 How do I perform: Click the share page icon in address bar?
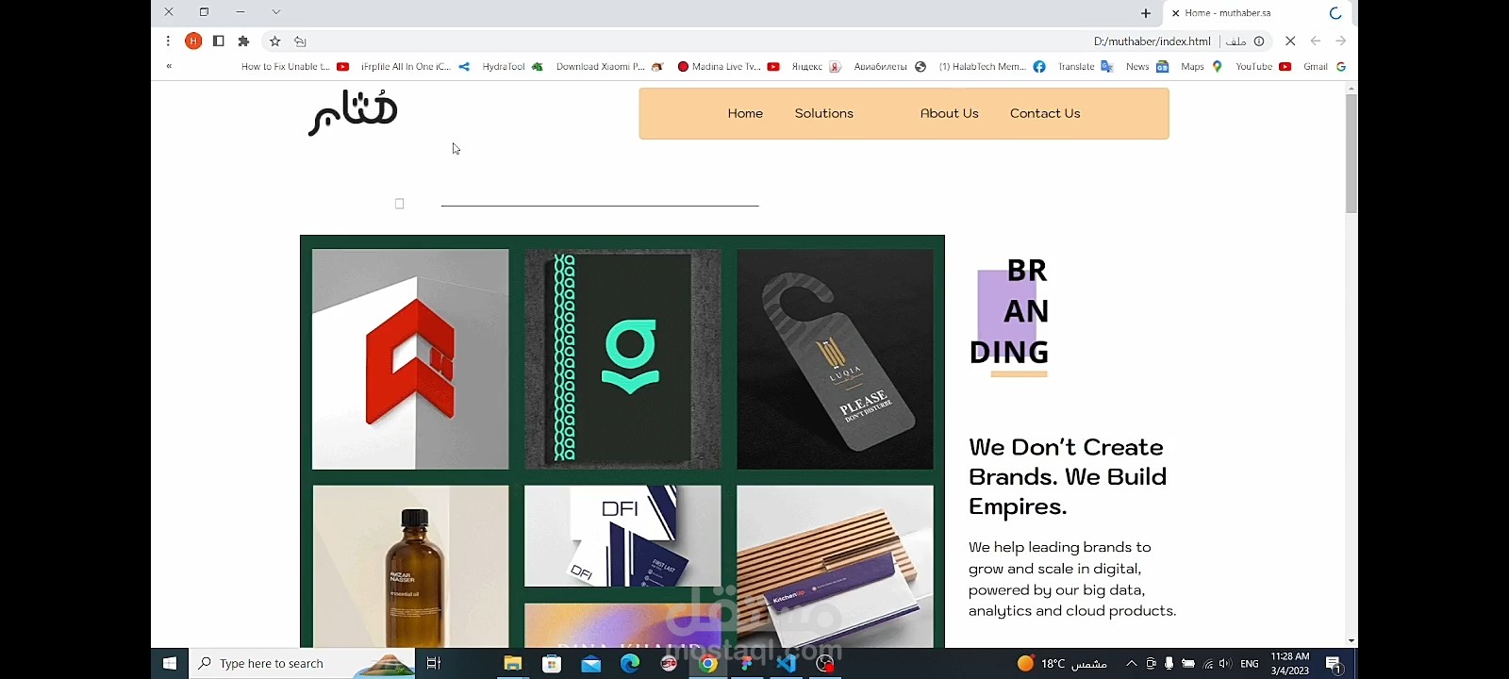pyautogui.click(x=300, y=41)
